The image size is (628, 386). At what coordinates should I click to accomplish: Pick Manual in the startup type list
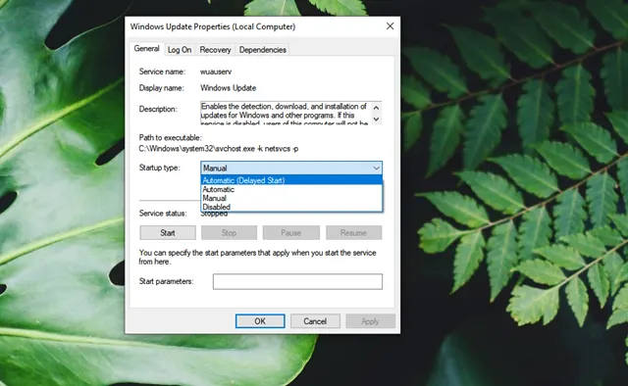[x=291, y=198]
